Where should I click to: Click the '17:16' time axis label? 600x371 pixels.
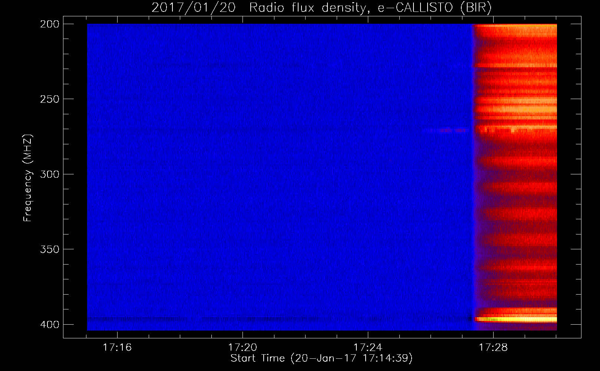(117, 348)
